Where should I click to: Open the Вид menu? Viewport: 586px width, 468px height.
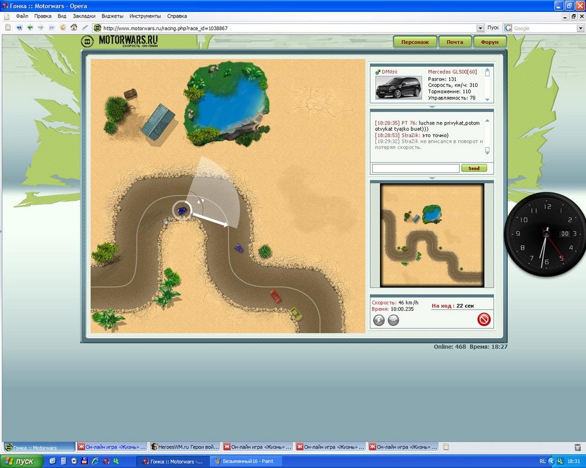pos(62,16)
